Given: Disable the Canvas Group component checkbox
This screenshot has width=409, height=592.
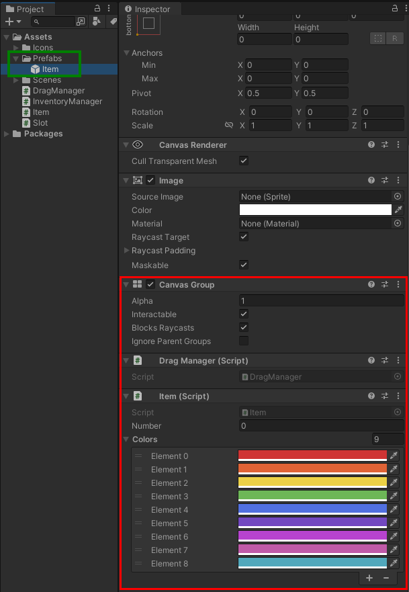Looking at the screenshot, I should tap(150, 285).
